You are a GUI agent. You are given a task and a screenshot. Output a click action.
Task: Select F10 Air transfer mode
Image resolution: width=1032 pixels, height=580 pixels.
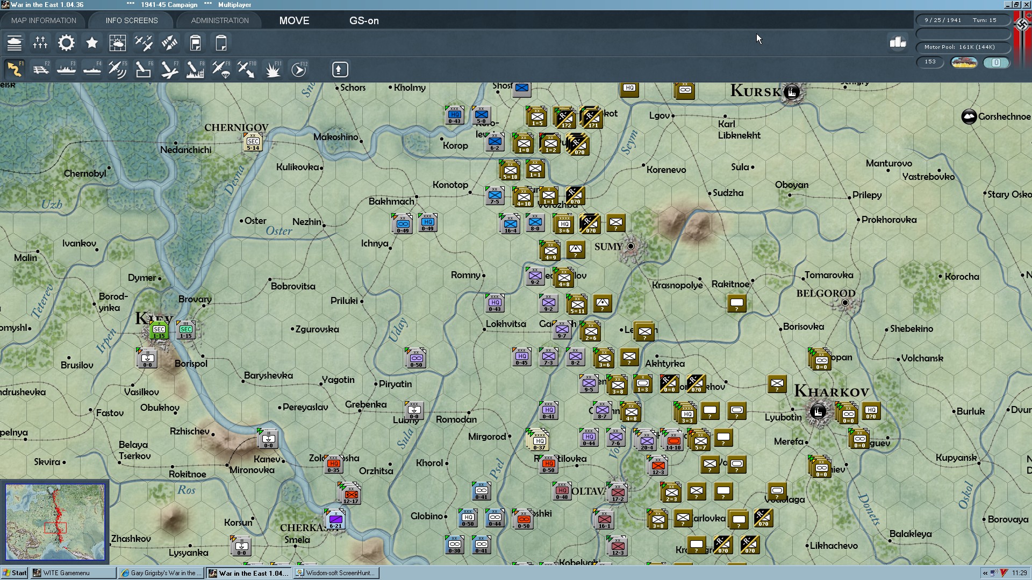(247, 70)
